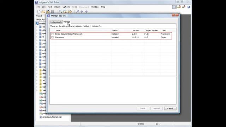Viewport: 226px width, 127px height.
Task: Expand the fo folder in project tree
Action: click(37, 37)
